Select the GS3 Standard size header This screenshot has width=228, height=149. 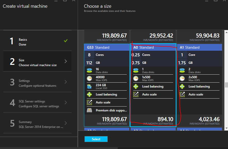pyautogui.click(x=107, y=47)
